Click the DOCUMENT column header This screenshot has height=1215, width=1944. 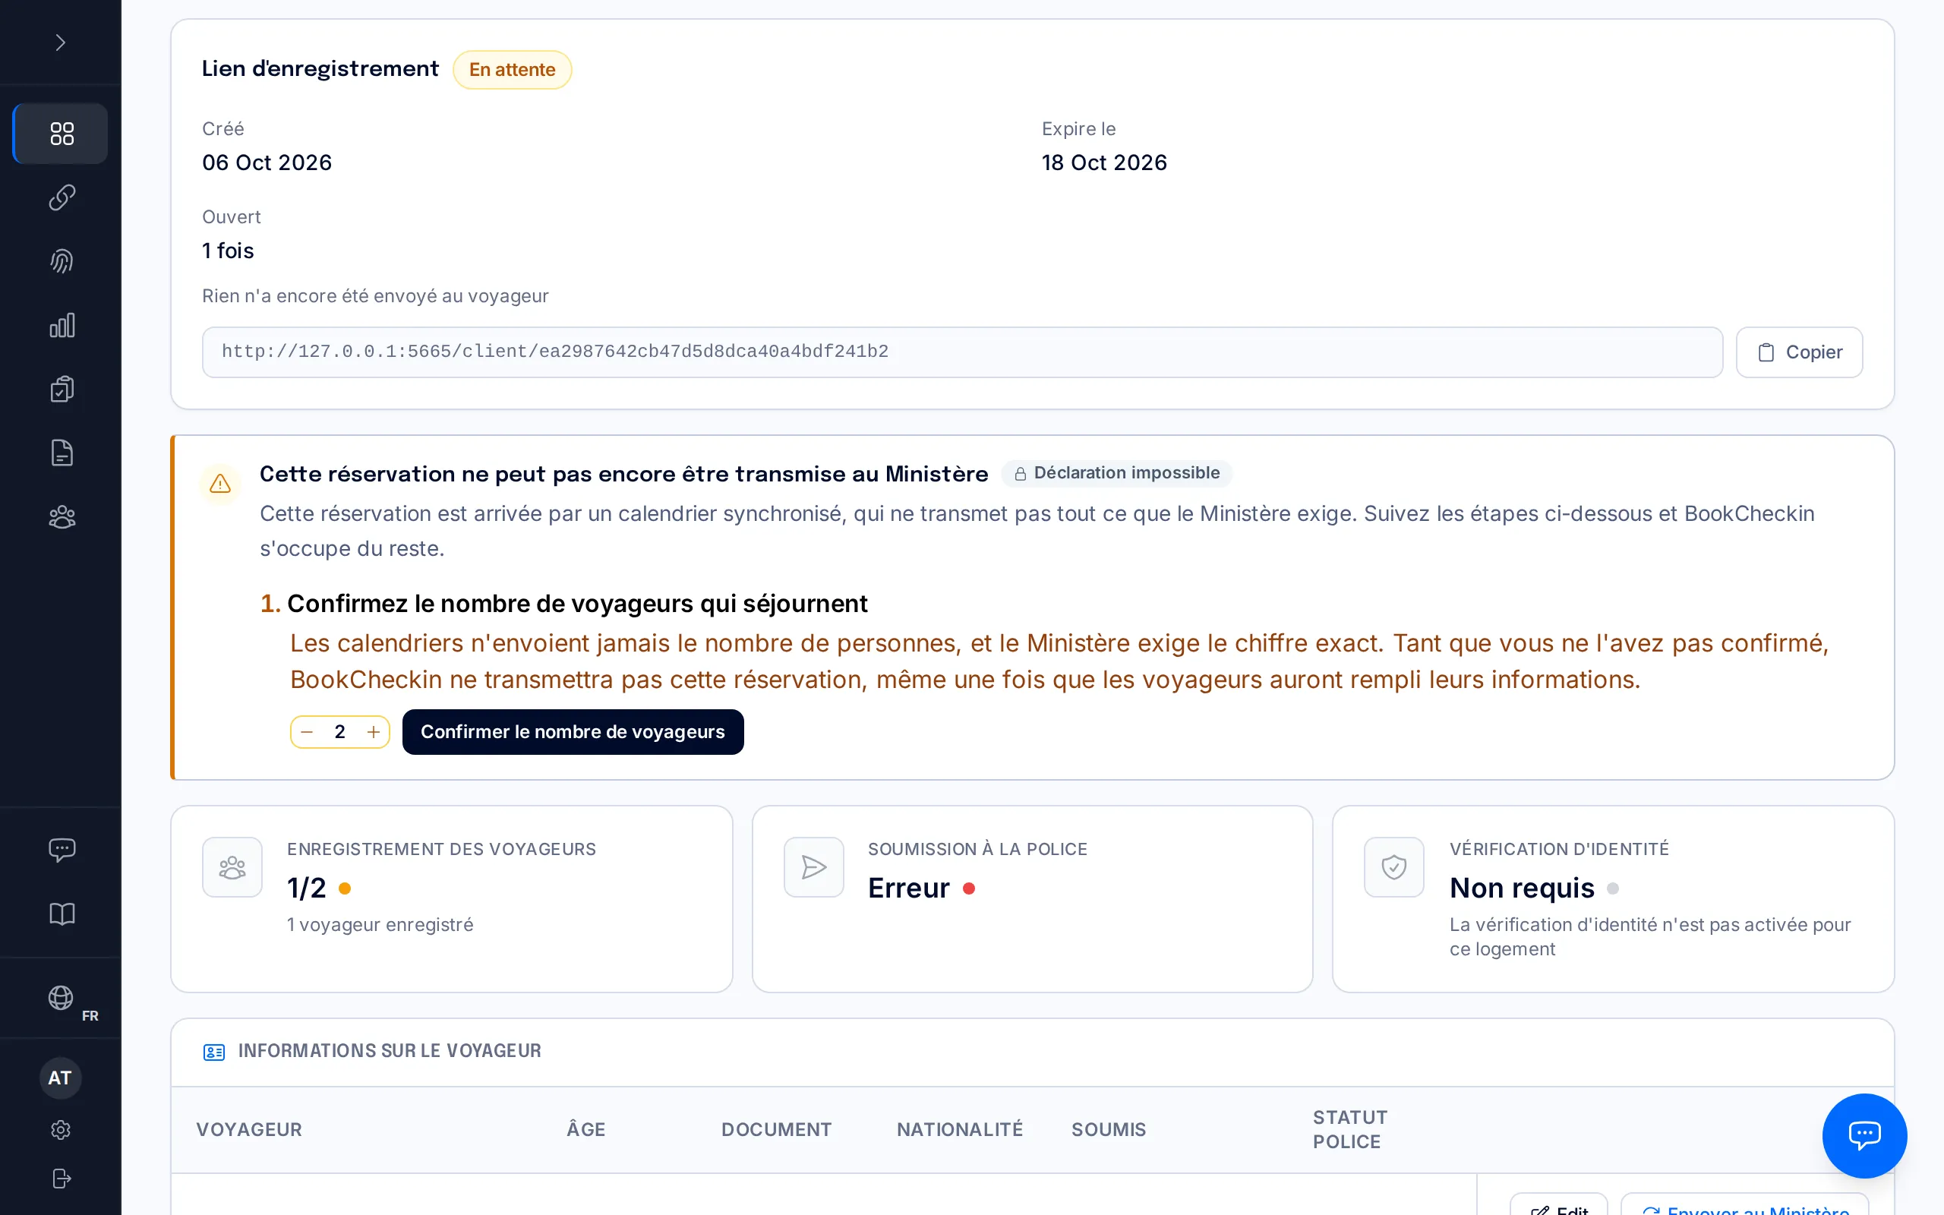click(776, 1130)
